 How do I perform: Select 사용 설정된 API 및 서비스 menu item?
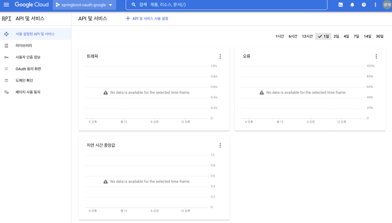(x=35, y=34)
